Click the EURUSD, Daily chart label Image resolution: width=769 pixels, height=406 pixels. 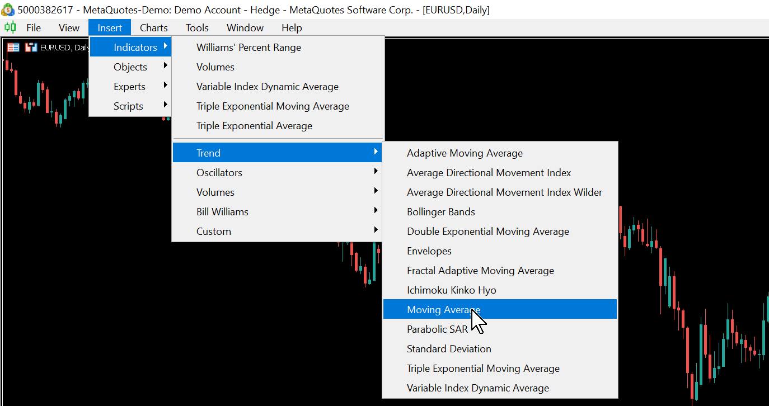(x=64, y=48)
